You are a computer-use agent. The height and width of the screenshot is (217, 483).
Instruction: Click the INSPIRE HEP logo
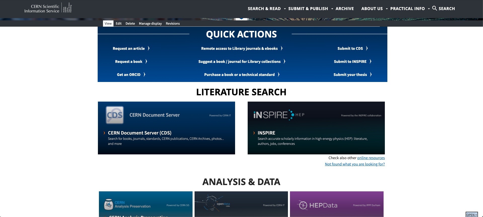pyautogui.click(x=279, y=115)
